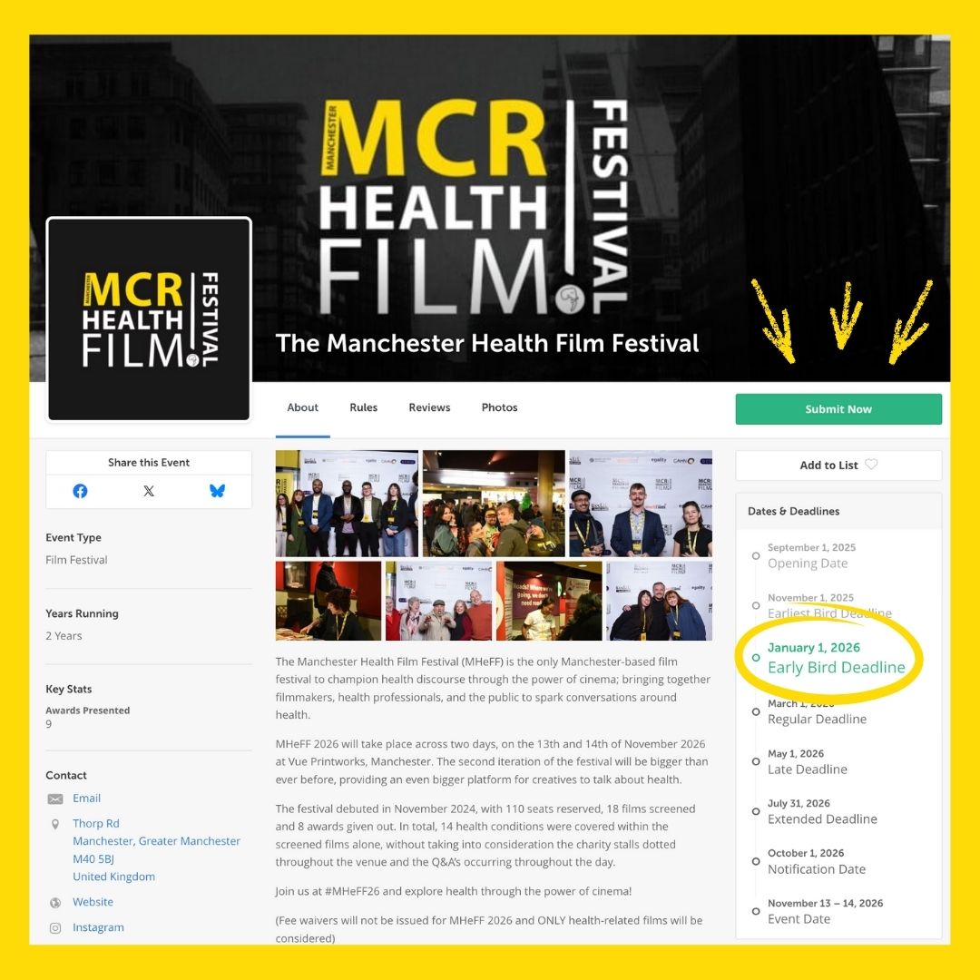
Task: Click the Instagram icon in Contact
Action: pyautogui.click(x=55, y=928)
